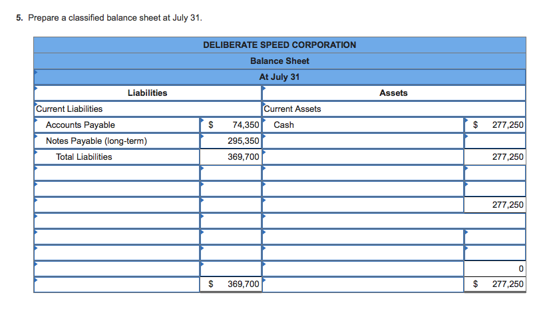551x317 pixels.
Task: Open the Cash account dropdown
Action: [x=363, y=125]
